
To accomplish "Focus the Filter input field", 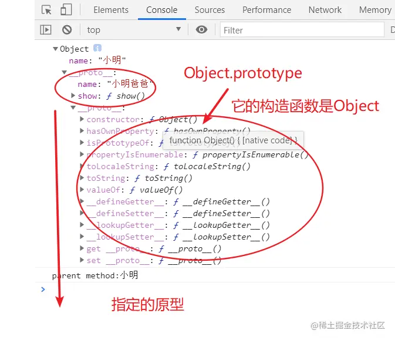I will point(302,30).
